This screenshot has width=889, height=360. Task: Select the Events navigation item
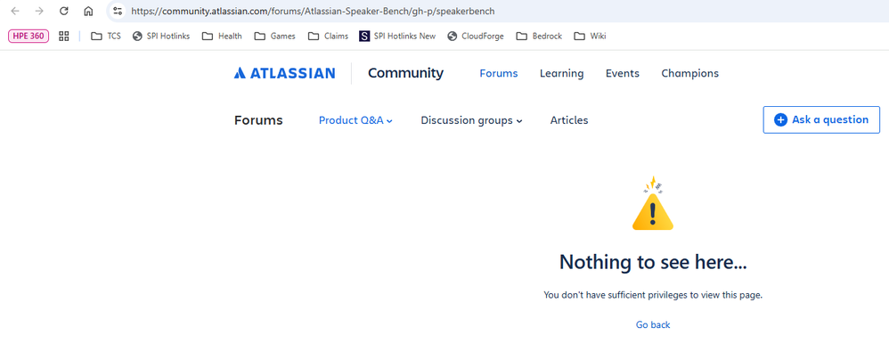(622, 73)
